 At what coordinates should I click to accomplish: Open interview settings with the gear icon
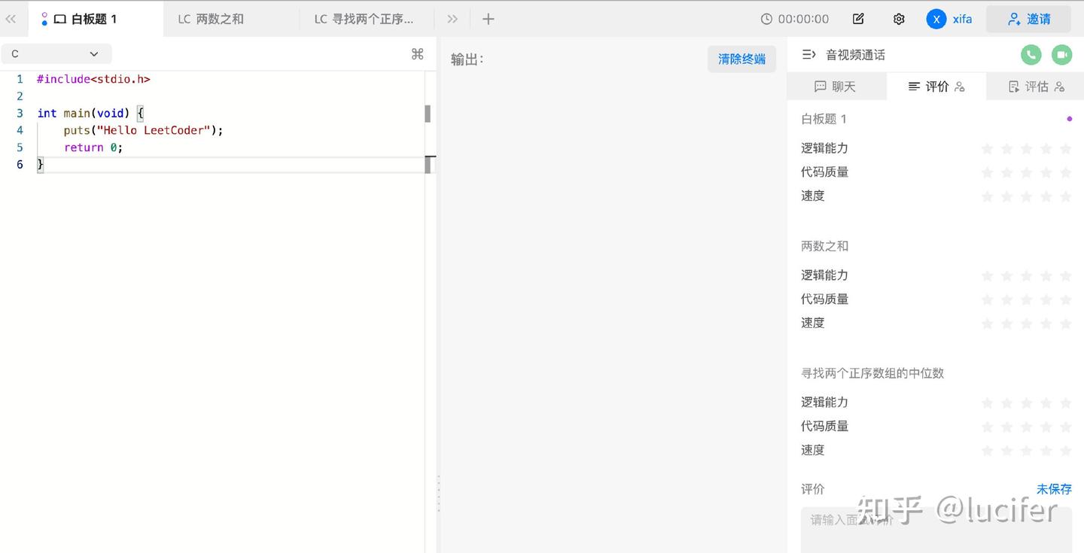899,19
